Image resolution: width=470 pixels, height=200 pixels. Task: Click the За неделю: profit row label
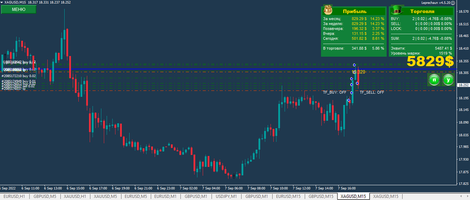pyautogui.click(x=333, y=24)
